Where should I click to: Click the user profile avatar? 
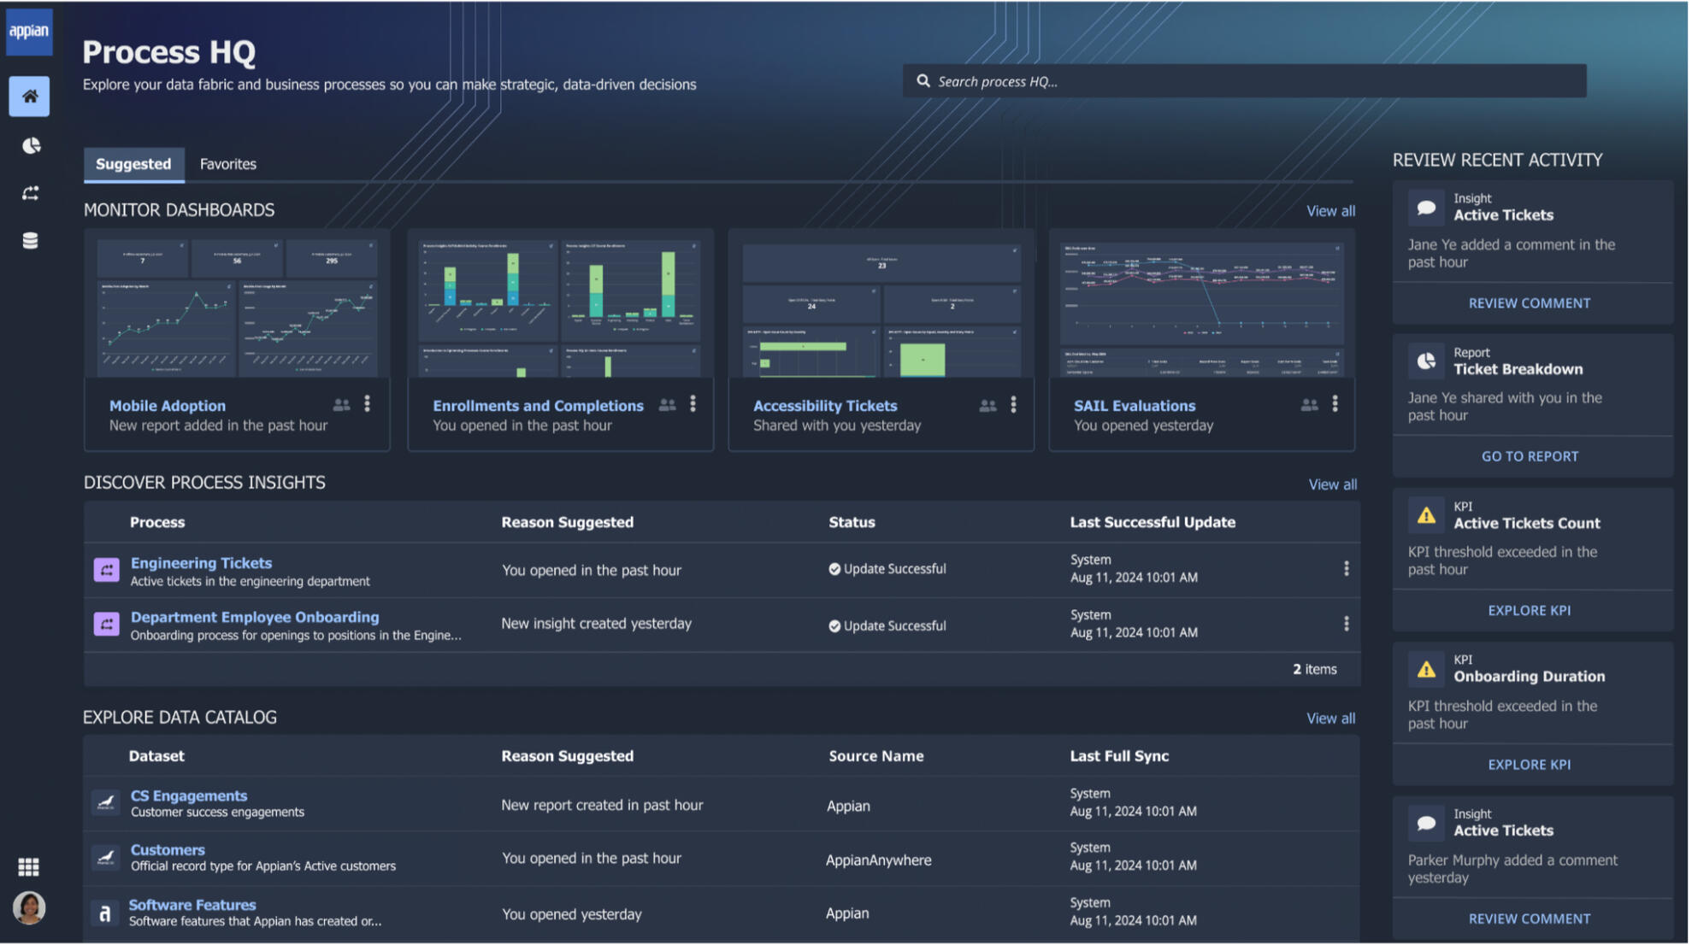click(29, 908)
